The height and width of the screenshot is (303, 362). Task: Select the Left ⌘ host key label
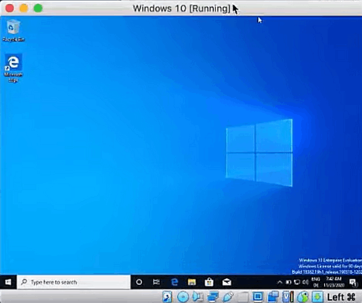pyautogui.click(x=341, y=297)
